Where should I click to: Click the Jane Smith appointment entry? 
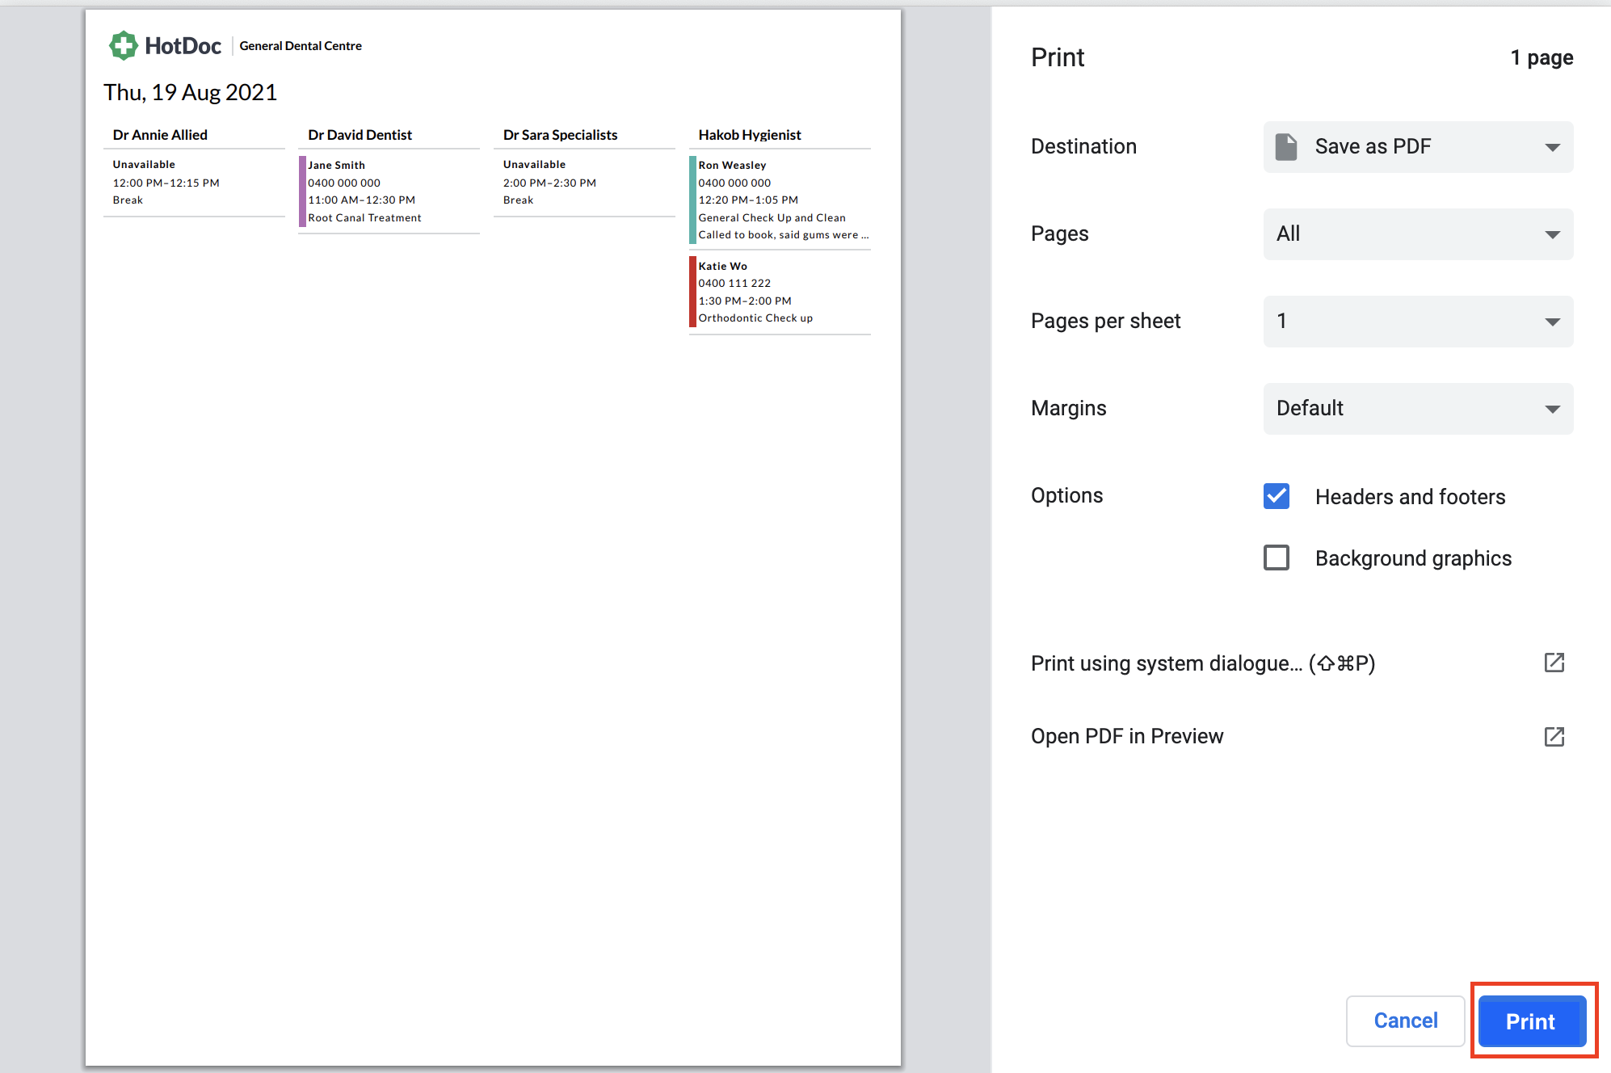[389, 191]
